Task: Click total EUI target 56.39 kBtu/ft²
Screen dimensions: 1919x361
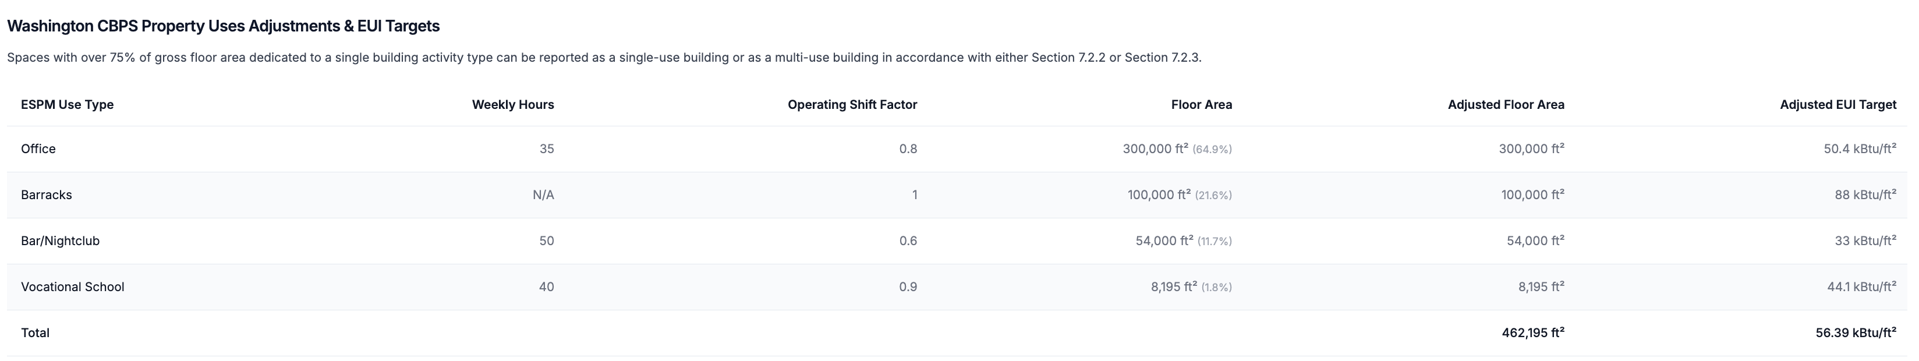Action: pos(1856,332)
